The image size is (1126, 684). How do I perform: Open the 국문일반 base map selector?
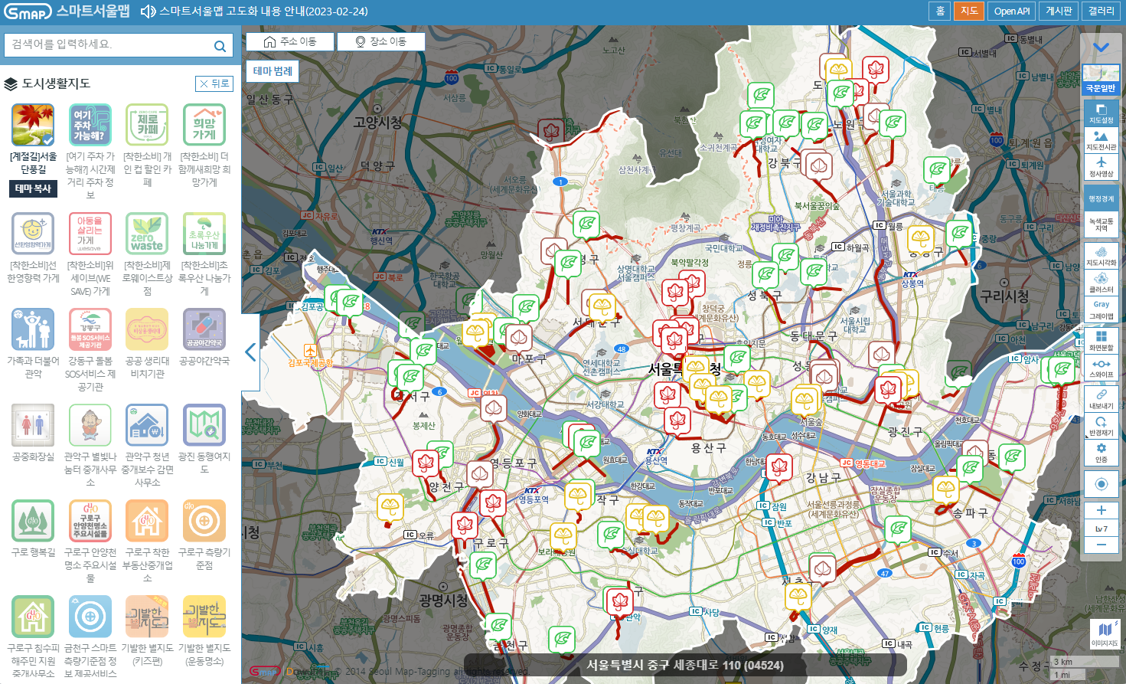point(1102,80)
